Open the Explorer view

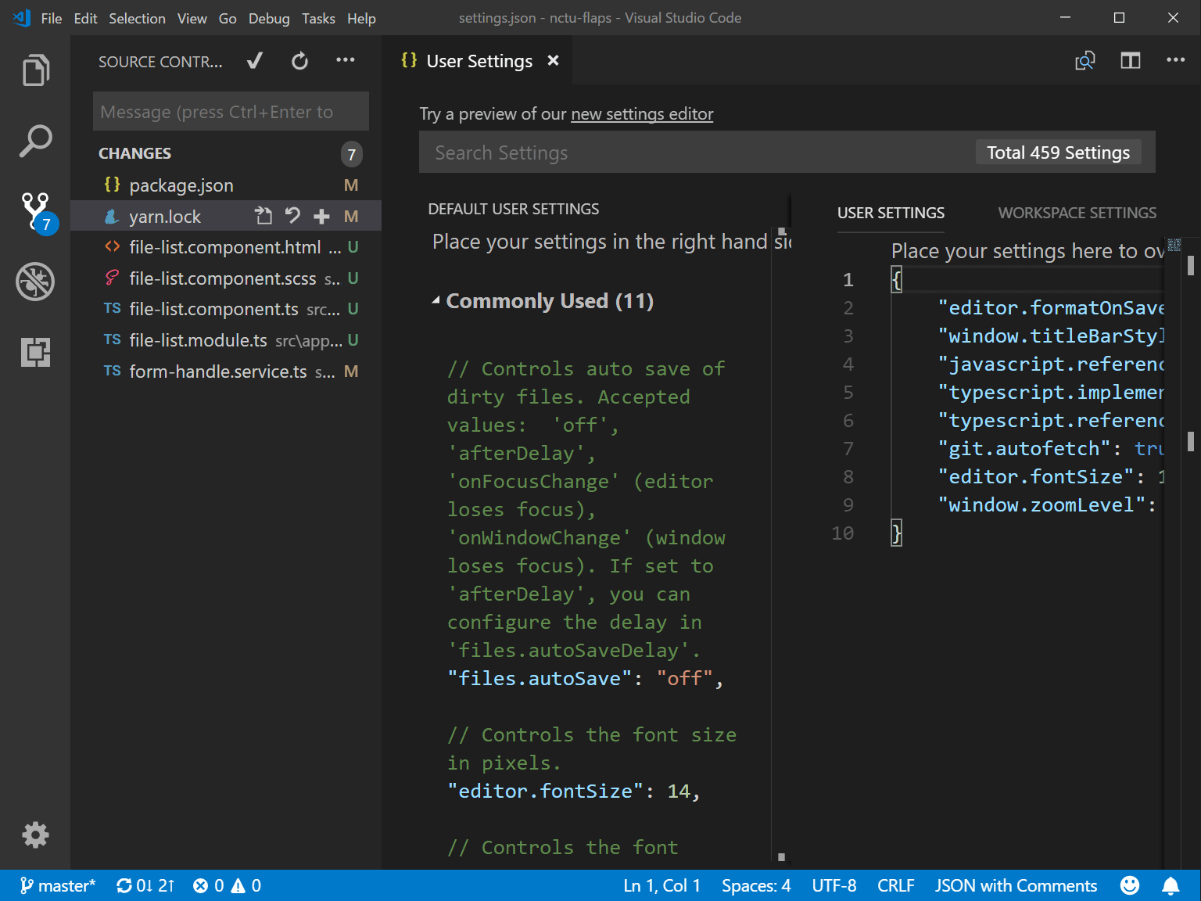click(35, 70)
